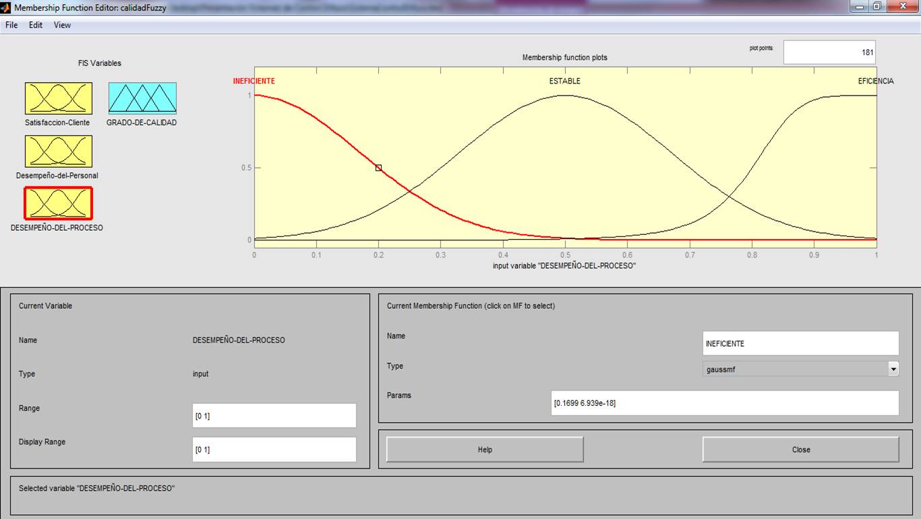Select the ESTABLE membership function label

pos(565,81)
